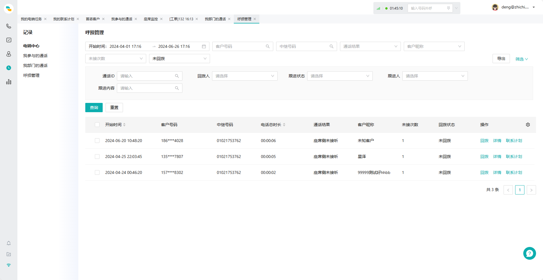Open 我参与的通话 in records menu
This screenshot has height=280, width=543.
[x=35, y=56]
